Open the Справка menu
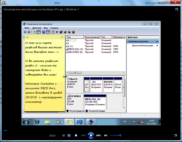 click(x=54, y=28)
